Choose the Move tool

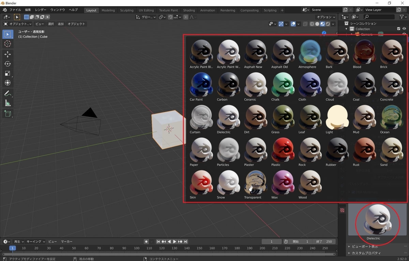click(x=7, y=54)
